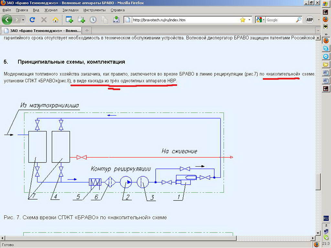Screen dimensions: 331x248
Task: Expand the quick launch overflow chevron
Action: [x=326, y=34]
